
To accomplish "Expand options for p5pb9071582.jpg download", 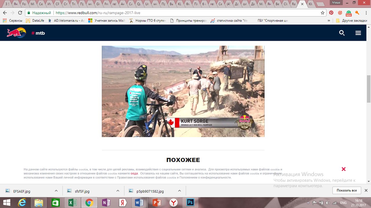I will [180, 191].
